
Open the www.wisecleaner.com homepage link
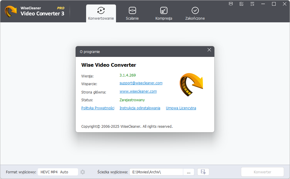[x=138, y=91]
